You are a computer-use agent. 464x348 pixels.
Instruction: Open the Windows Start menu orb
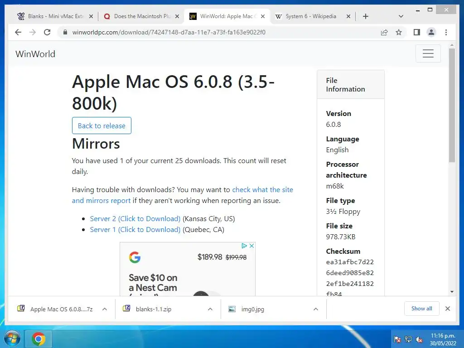point(12,338)
